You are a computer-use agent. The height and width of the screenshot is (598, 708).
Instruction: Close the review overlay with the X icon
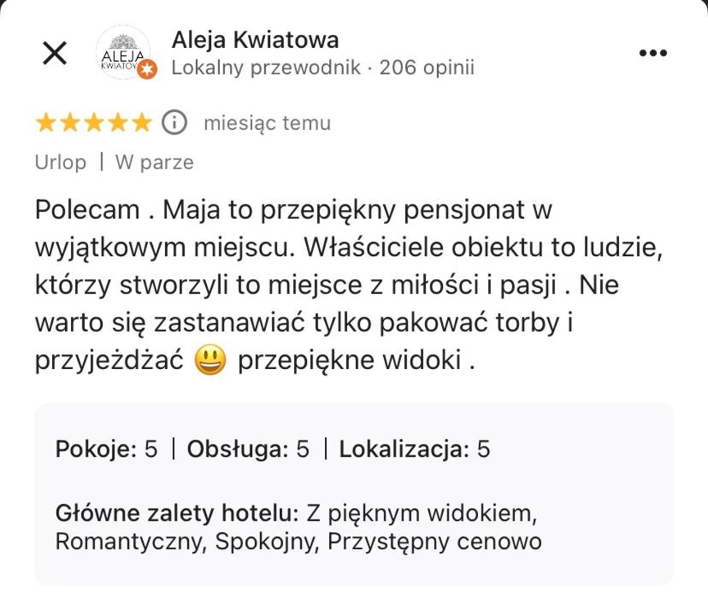(56, 52)
